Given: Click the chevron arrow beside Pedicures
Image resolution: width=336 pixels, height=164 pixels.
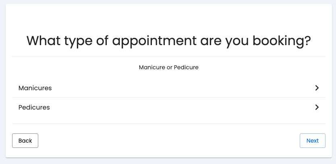Looking at the screenshot, I should coord(317,107).
